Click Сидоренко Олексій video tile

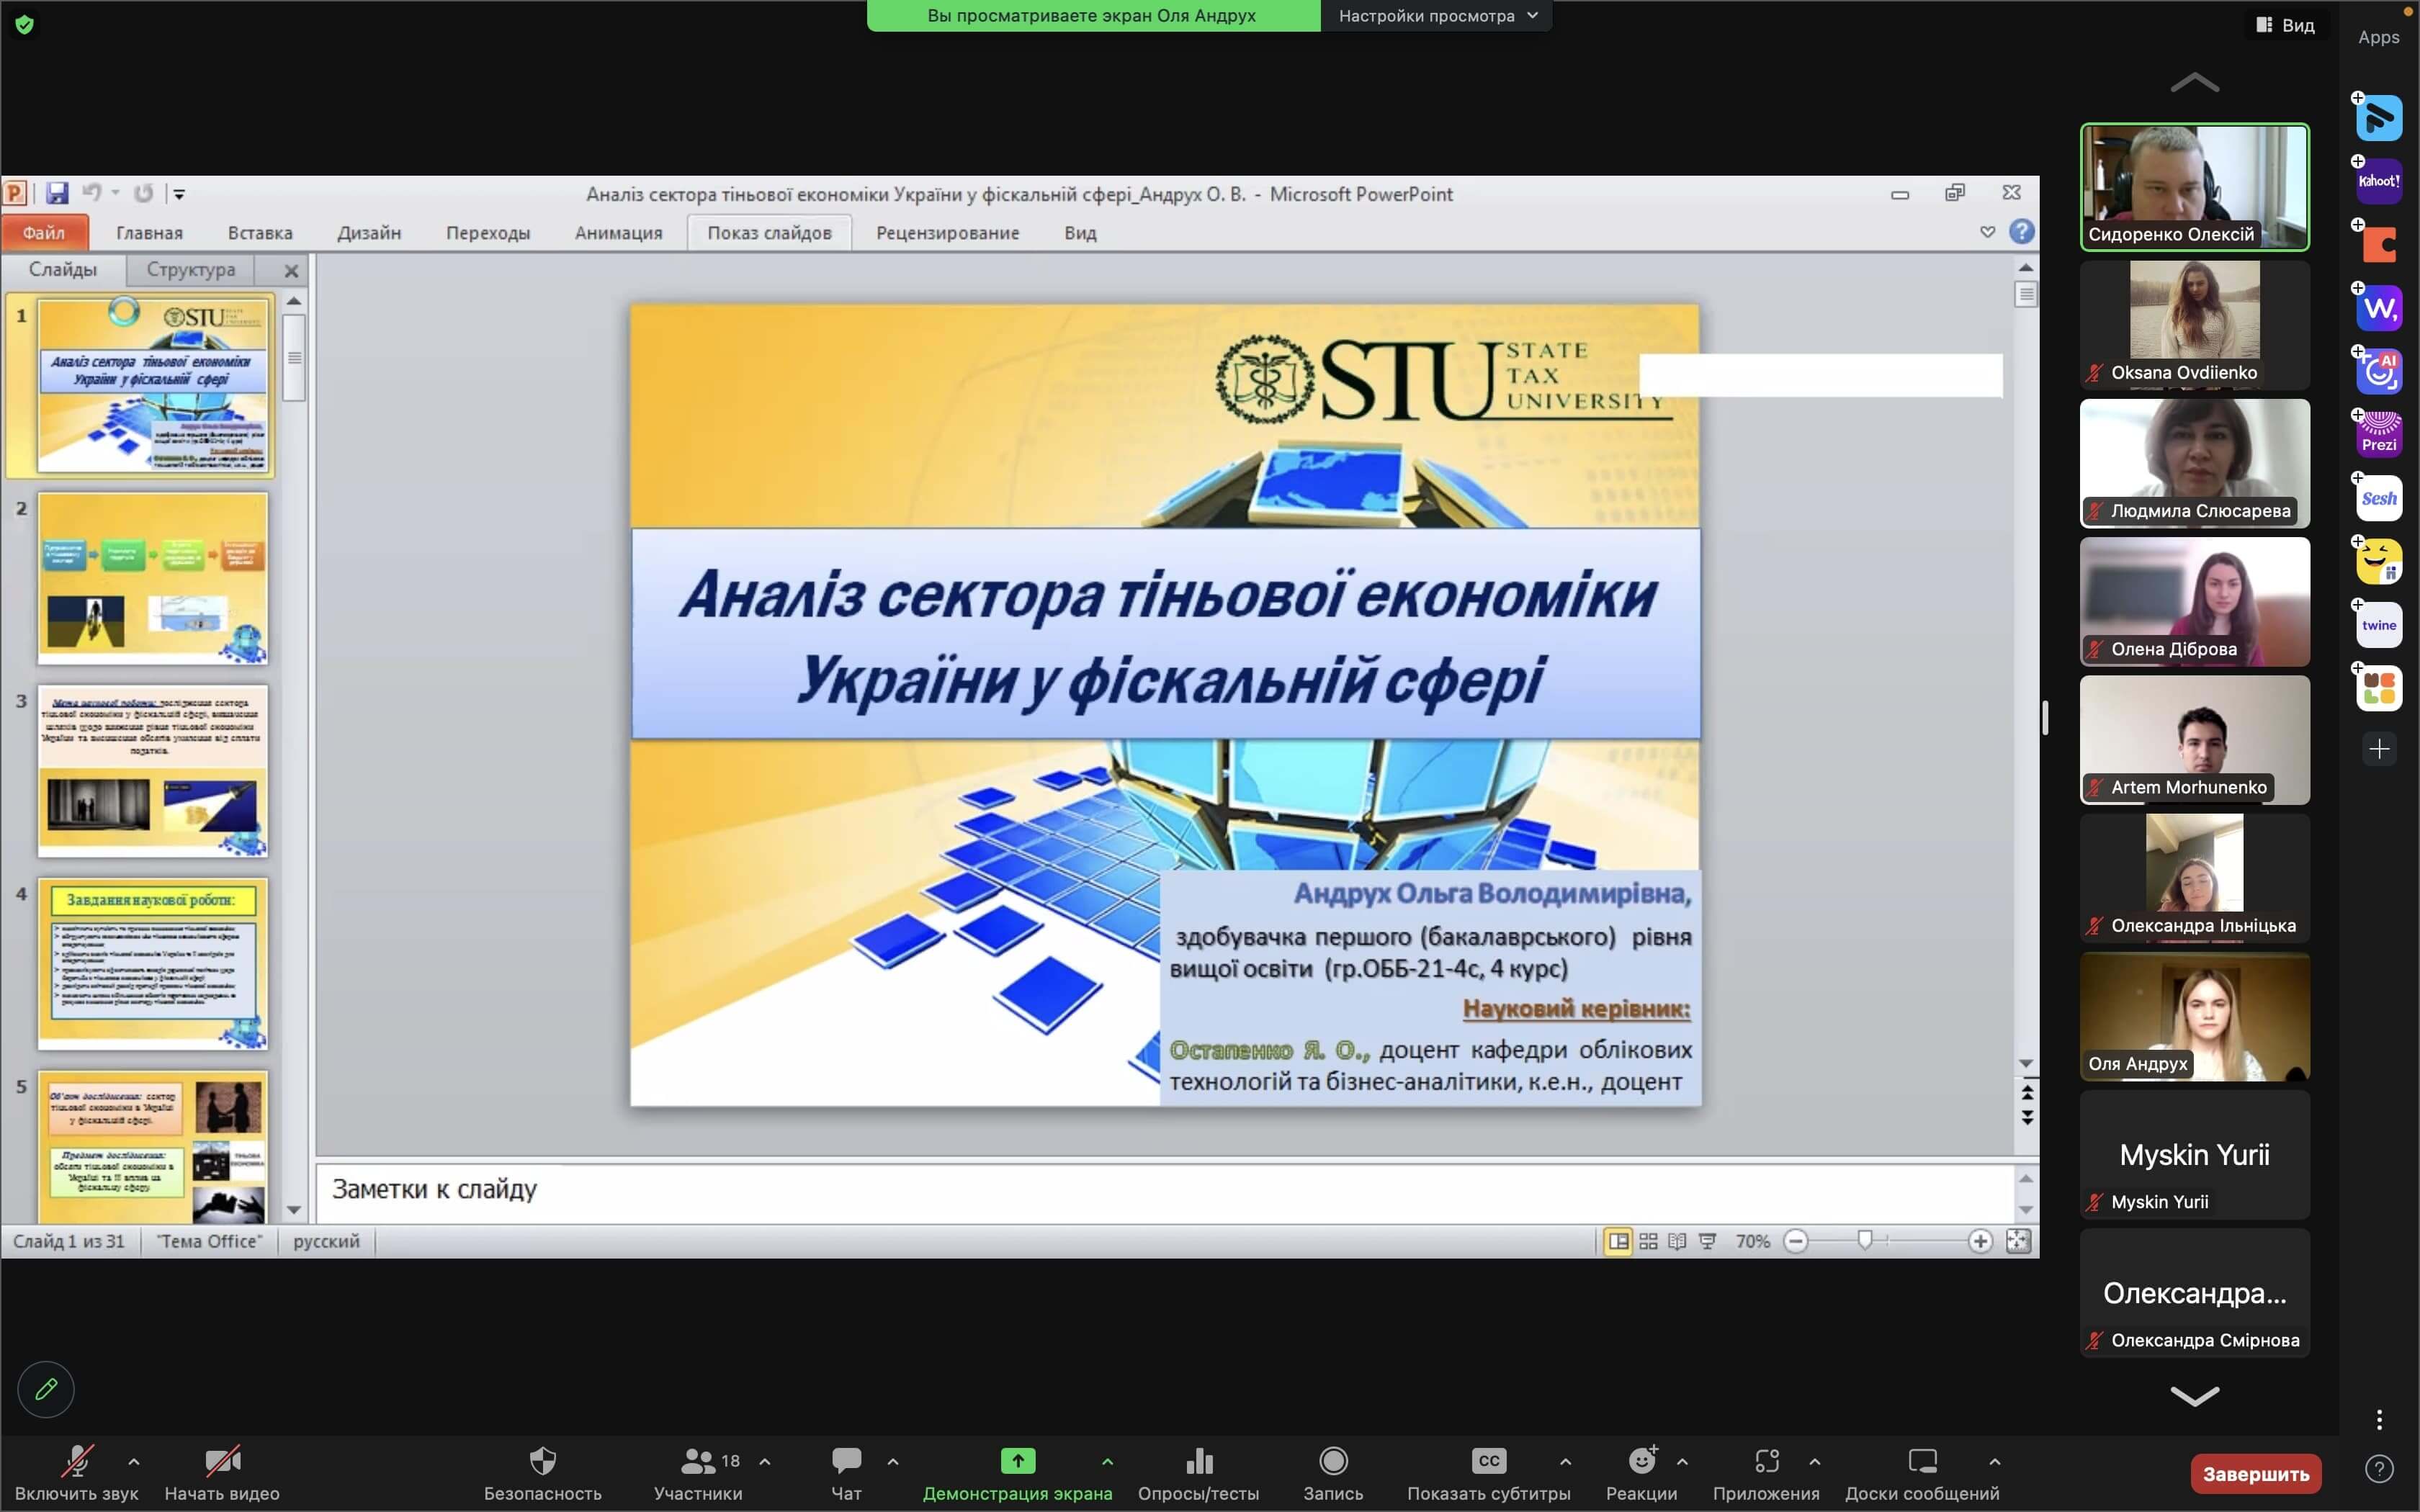click(x=2194, y=186)
